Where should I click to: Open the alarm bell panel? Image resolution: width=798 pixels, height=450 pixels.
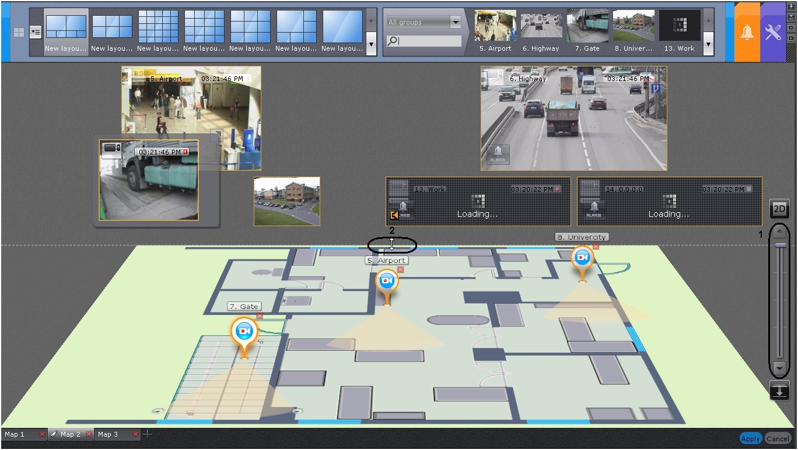tap(747, 32)
